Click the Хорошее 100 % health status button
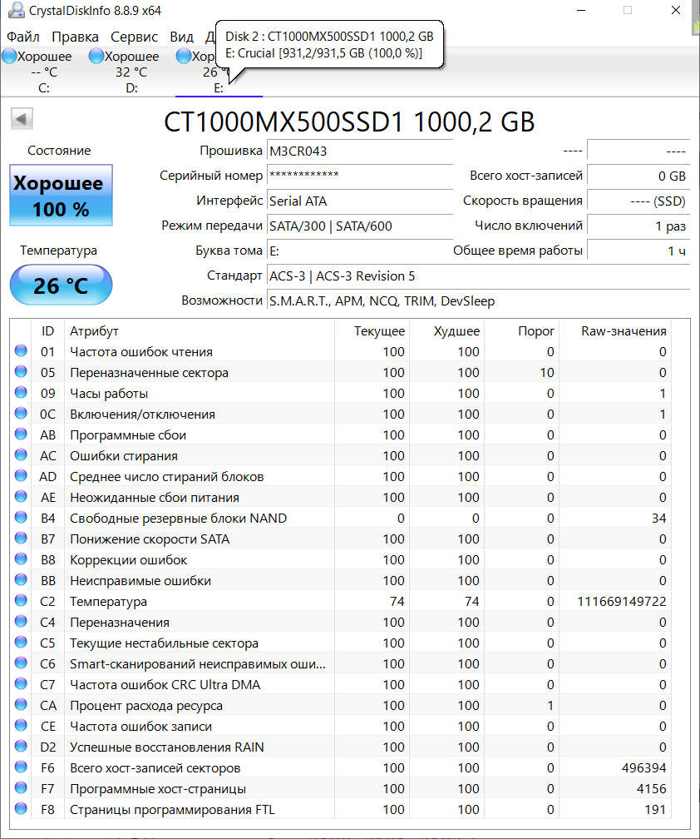Image resolution: width=700 pixels, height=839 pixels. pyautogui.click(x=61, y=196)
